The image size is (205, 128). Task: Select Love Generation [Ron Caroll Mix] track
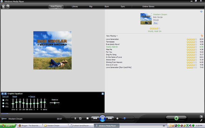click(119, 68)
